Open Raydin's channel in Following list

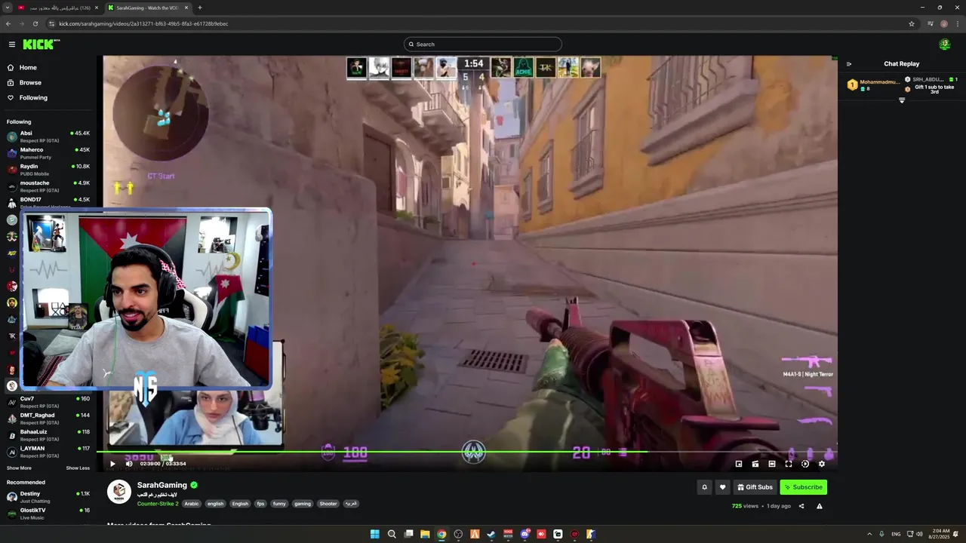click(x=48, y=170)
